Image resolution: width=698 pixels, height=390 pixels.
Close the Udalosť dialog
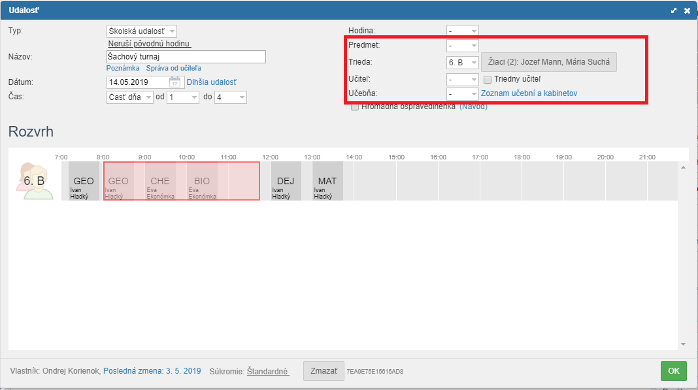pyautogui.click(x=687, y=10)
